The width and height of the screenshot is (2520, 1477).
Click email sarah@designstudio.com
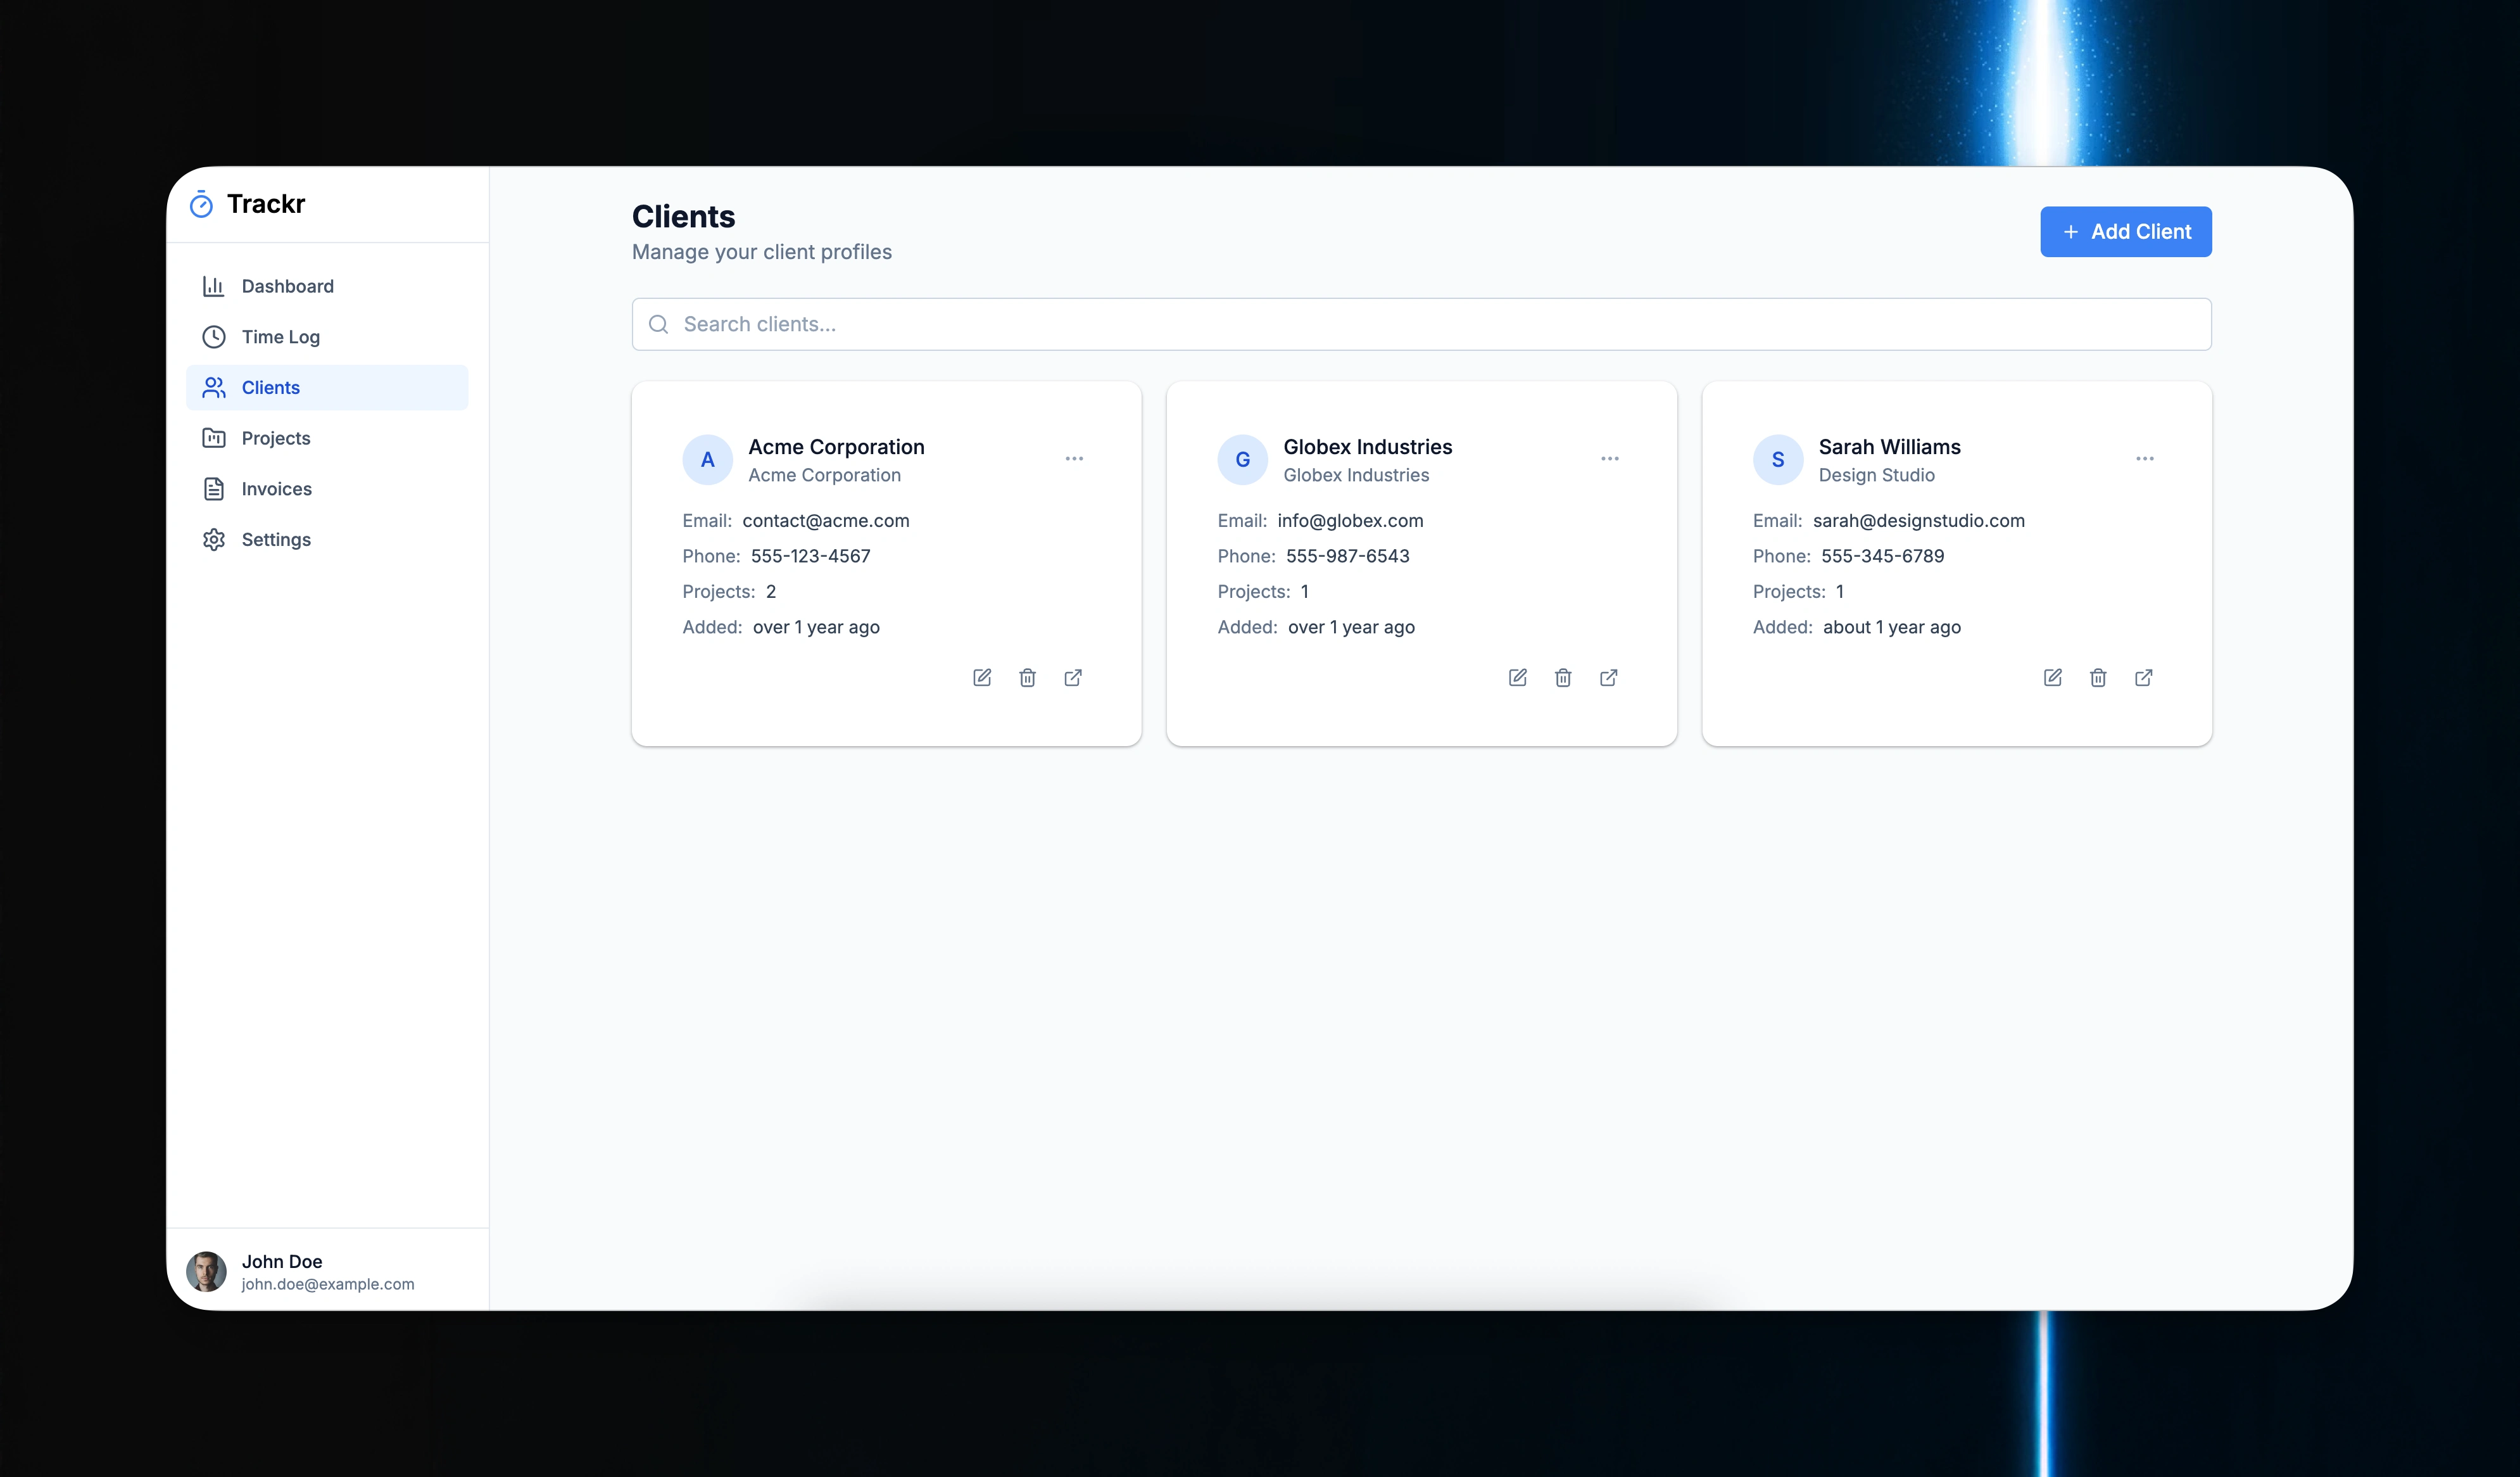1918,521
